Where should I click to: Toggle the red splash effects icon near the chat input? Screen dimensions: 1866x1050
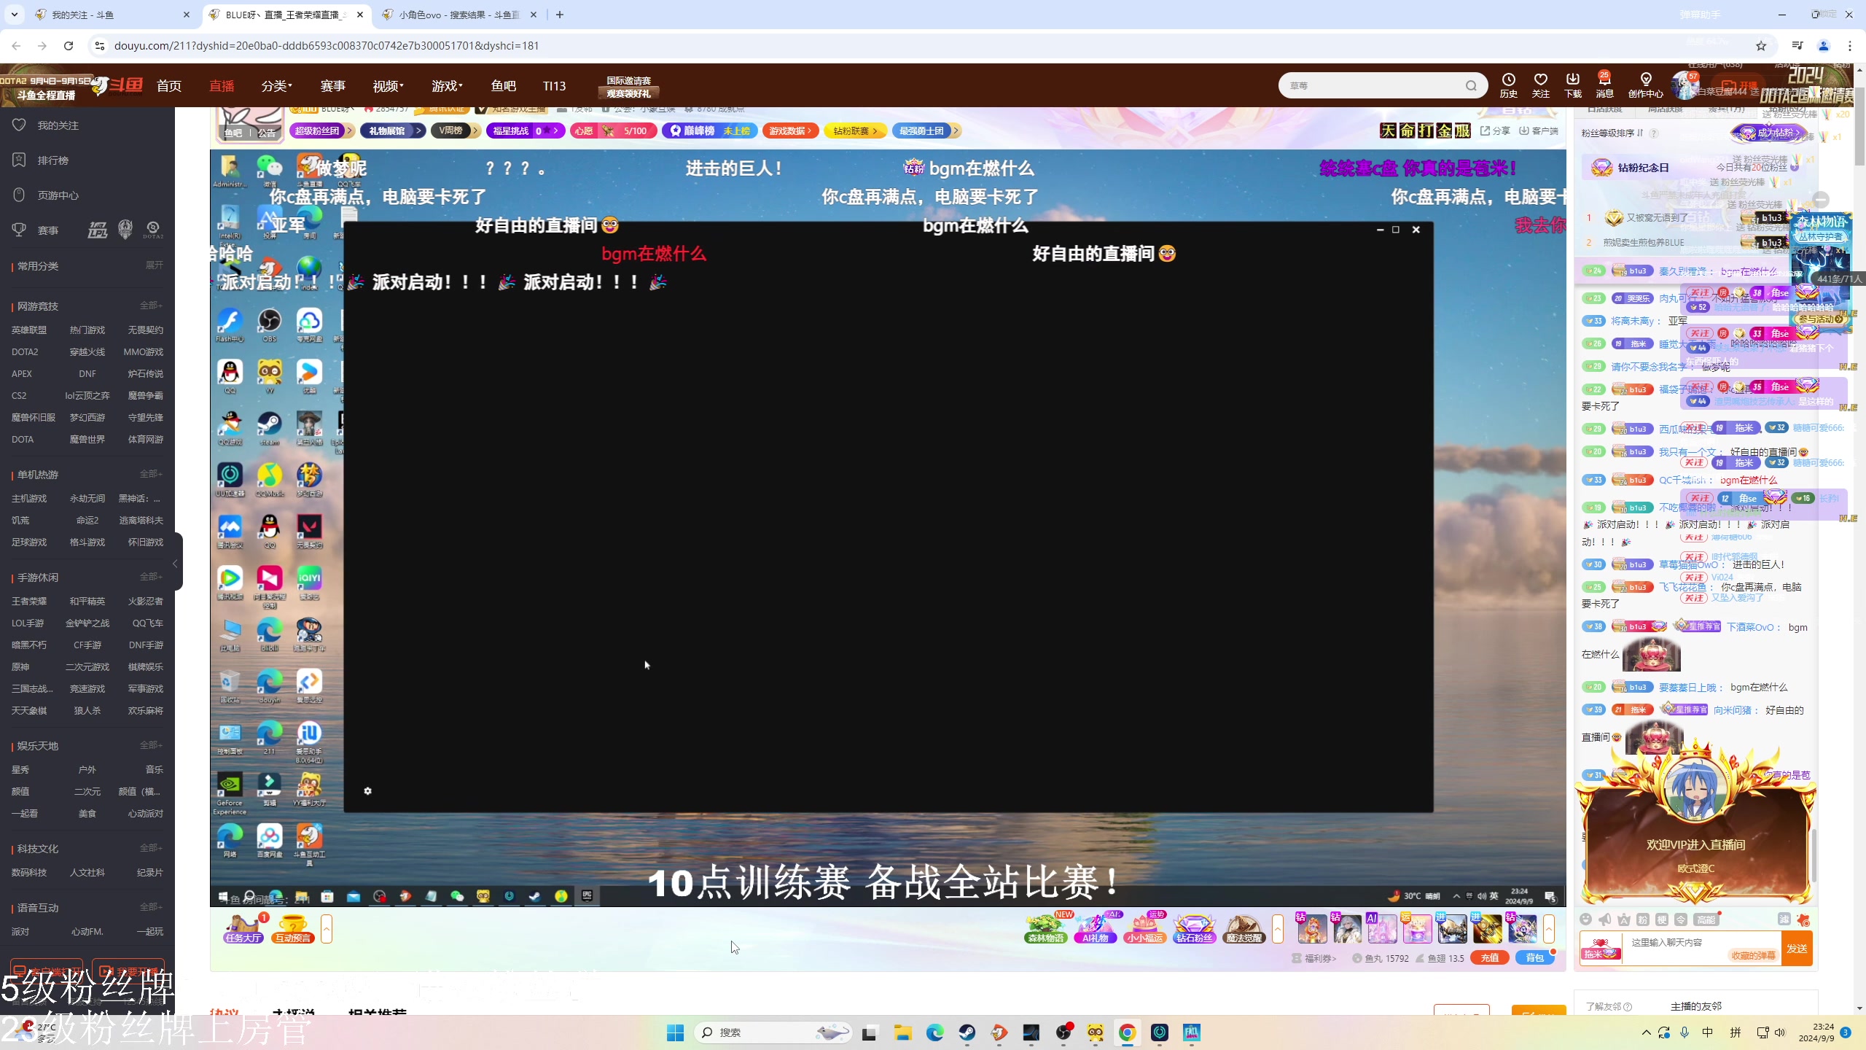(1803, 919)
